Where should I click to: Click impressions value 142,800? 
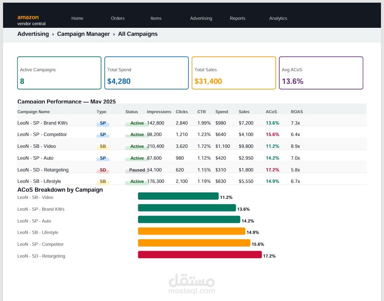155,123
